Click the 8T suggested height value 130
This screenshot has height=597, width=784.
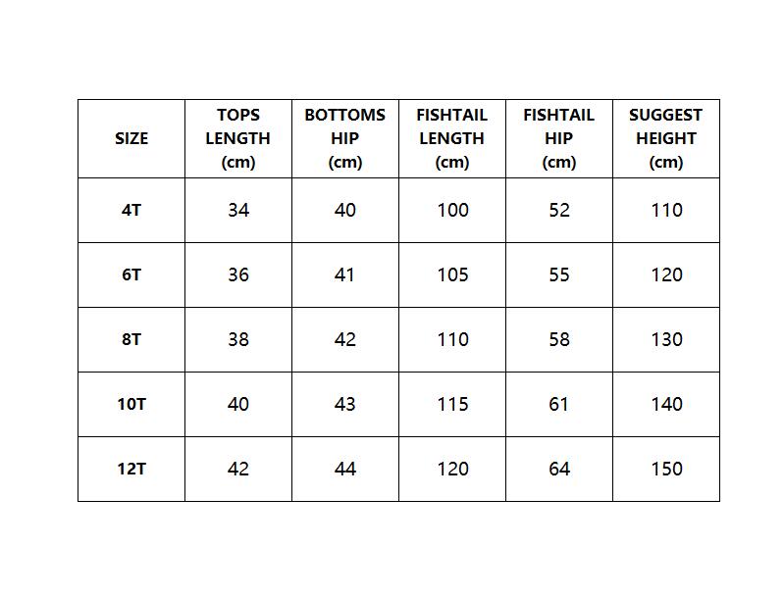[x=666, y=340]
